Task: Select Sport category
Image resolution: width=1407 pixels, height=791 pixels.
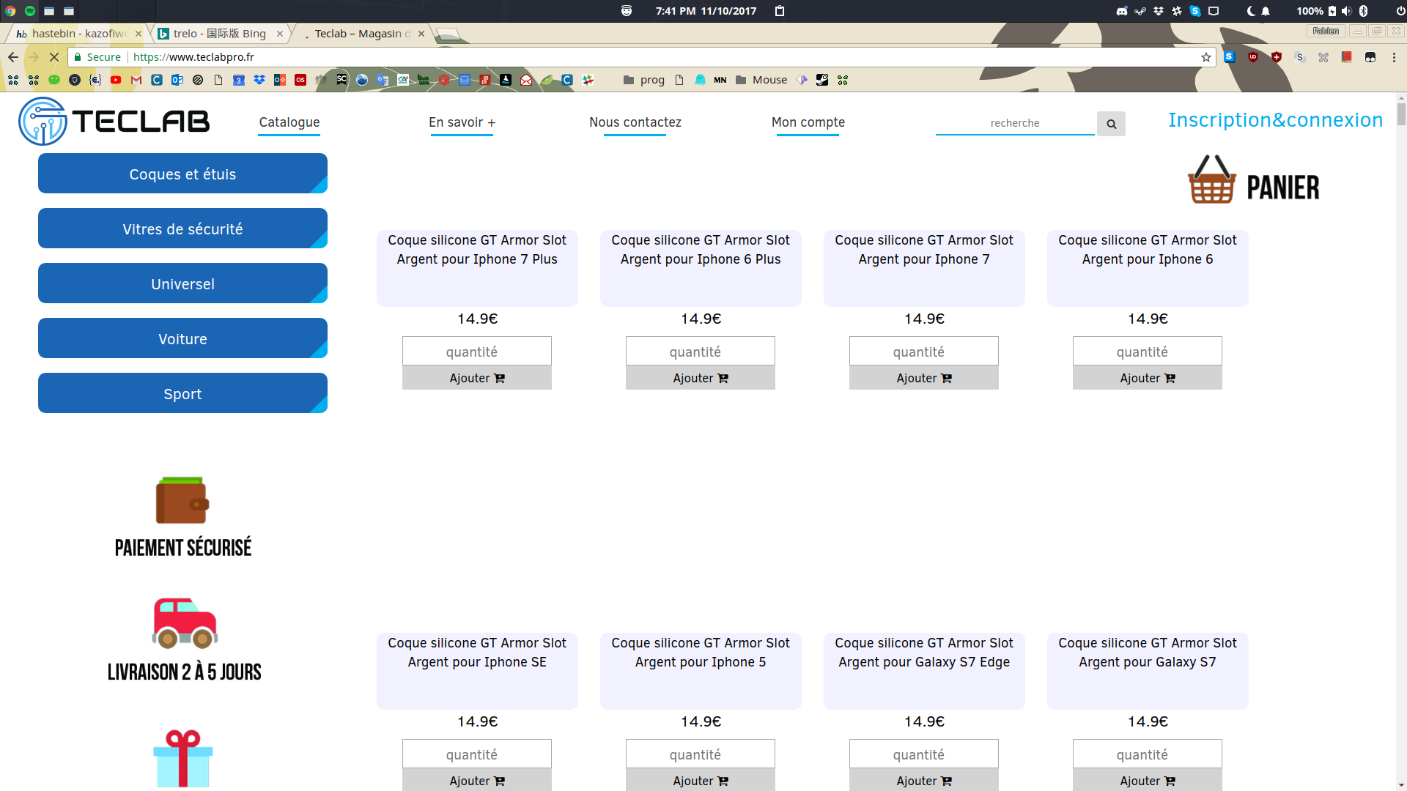Action: pos(182,393)
